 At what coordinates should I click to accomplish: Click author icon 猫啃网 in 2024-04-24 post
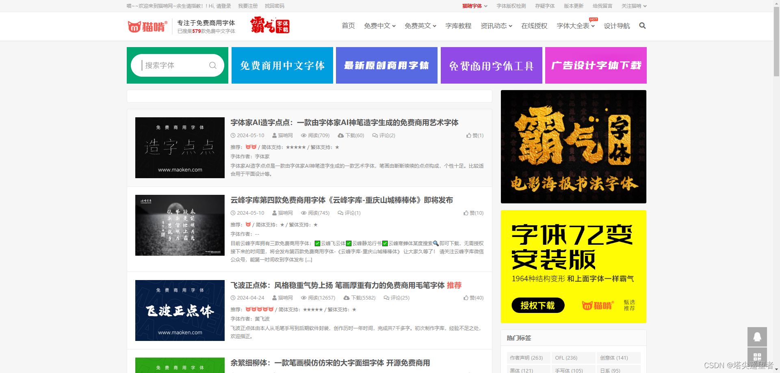click(x=275, y=298)
